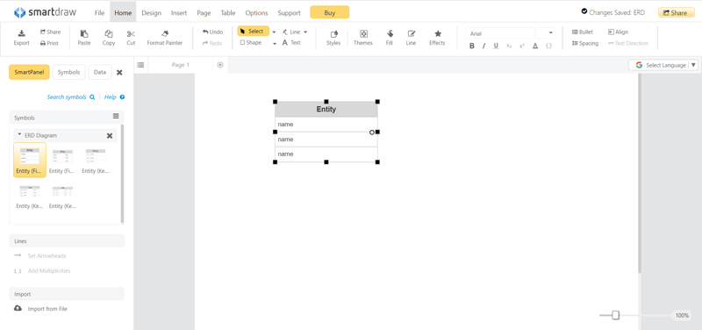Switch to the Insert tab
Image resolution: width=702 pixels, height=330 pixels.
point(179,13)
